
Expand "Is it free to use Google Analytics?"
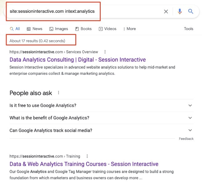coord(102,105)
